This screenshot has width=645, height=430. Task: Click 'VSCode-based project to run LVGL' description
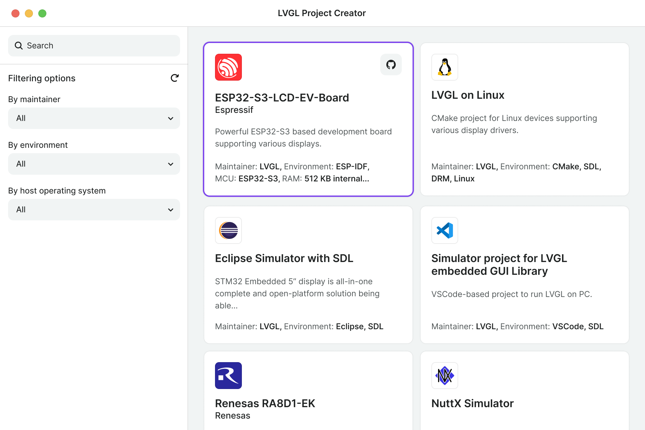pyautogui.click(x=512, y=294)
